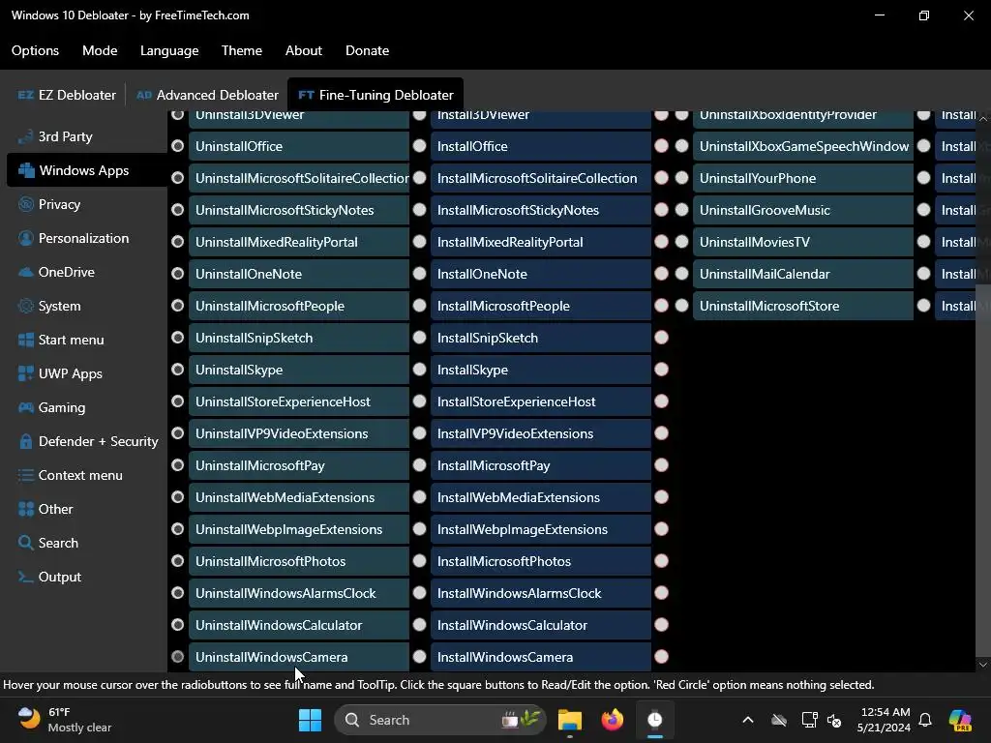991x743 pixels.
Task: Click the EZ icon of EZ Debloater
Action: point(25,96)
